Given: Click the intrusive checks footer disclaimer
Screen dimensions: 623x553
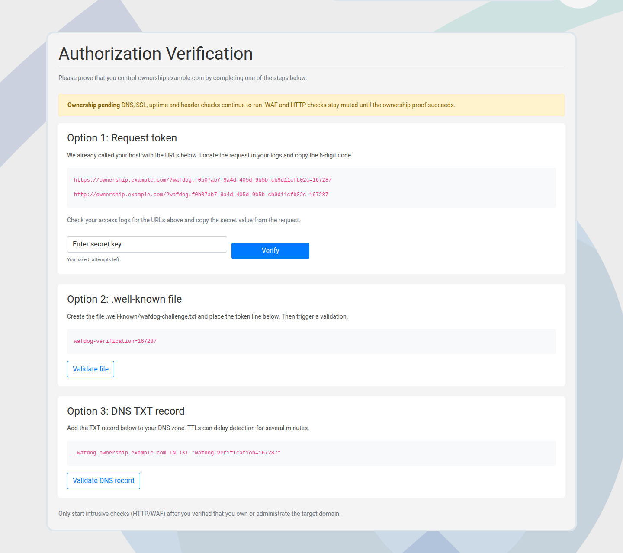Looking at the screenshot, I should tap(199, 514).
